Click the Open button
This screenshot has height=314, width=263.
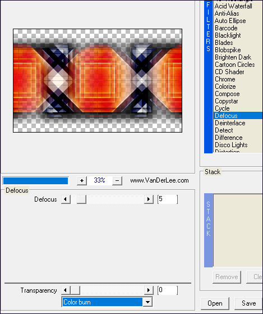[215, 303]
